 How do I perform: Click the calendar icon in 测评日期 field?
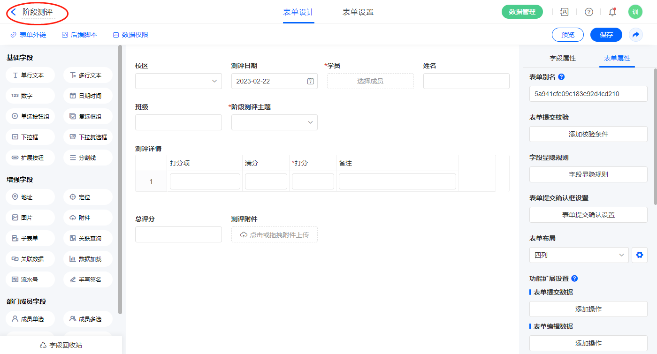(x=310, y=81)
